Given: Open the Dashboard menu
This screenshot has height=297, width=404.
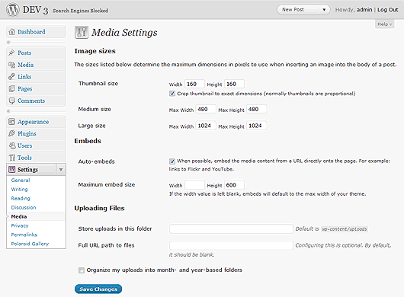Looking at the screenshot, I should (31, 32).
